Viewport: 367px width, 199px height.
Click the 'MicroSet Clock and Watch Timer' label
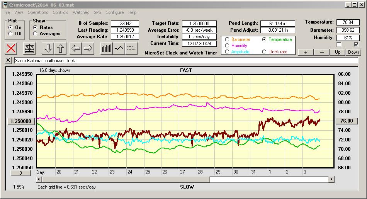click(181, 53)
